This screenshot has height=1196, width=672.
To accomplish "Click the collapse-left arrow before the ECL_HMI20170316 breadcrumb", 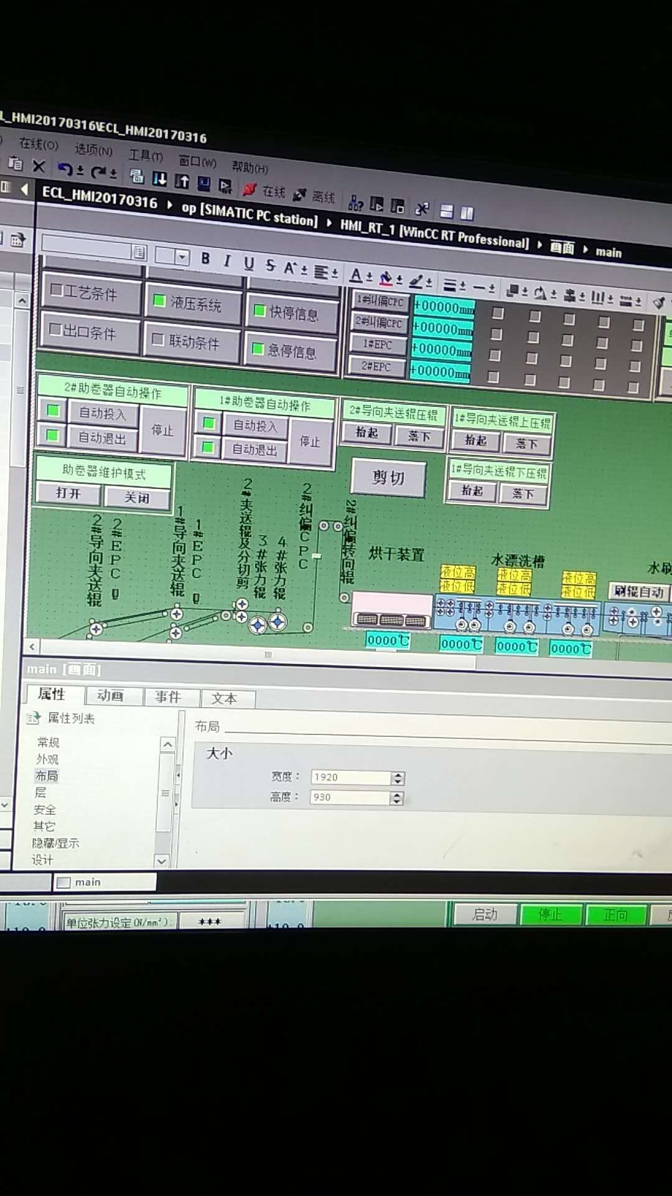I will (25, 189).
